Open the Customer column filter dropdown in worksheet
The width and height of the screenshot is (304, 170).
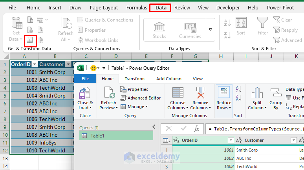[x=68, y=64]
